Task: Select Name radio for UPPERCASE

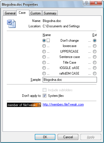Action: coord(44,52)
